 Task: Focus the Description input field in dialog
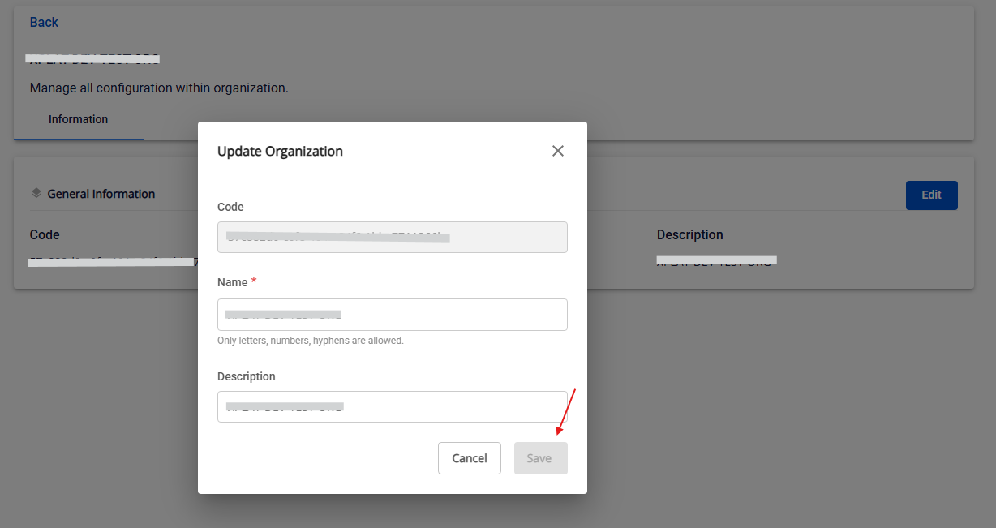pyautogui.click(x=392, y=407)
